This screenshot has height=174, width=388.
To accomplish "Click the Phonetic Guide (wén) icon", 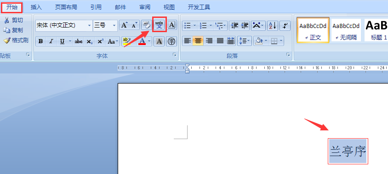I will [x=160, y=25].
